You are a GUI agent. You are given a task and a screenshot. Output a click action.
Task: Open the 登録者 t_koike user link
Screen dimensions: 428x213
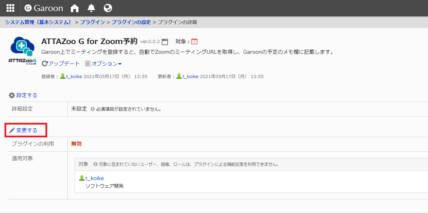click(74, 76)
